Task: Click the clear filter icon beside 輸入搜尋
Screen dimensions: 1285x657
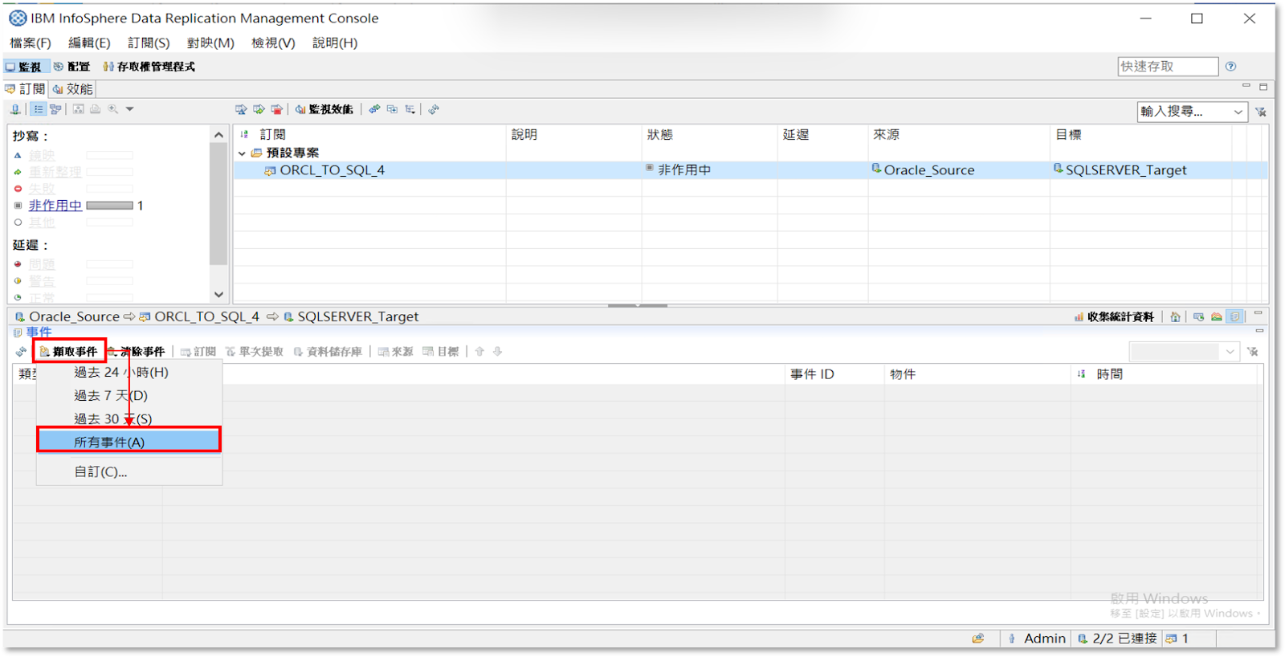Action: point(1261,112)
